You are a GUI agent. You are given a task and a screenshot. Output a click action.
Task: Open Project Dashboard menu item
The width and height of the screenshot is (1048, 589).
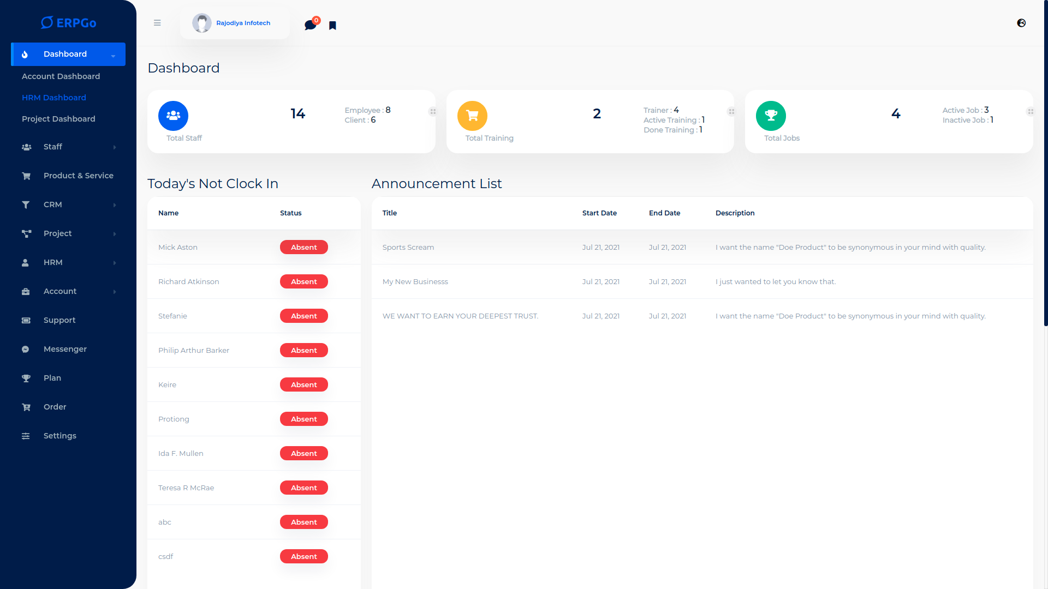click(58, 119)
